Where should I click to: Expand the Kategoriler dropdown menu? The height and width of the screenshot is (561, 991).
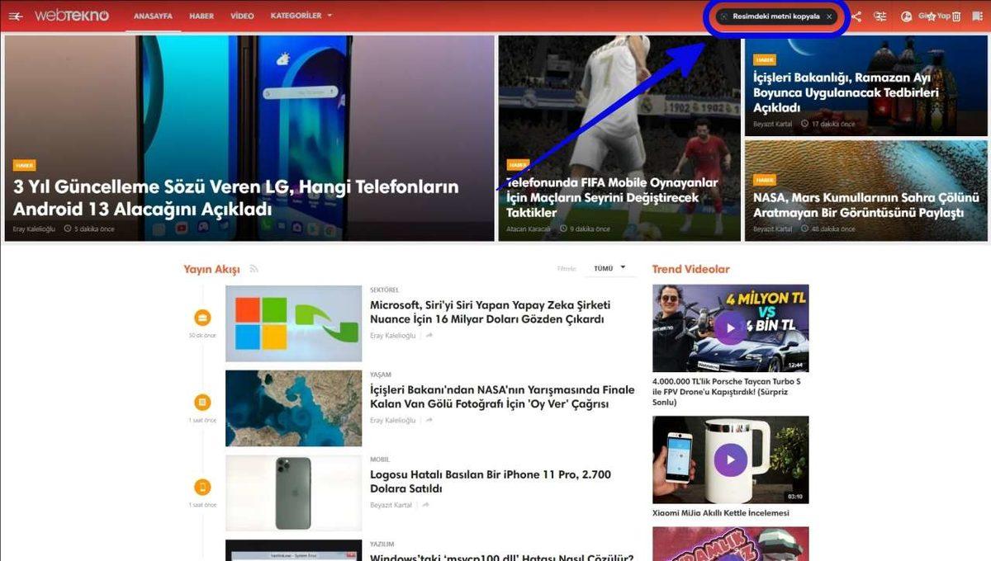point(301,16)
